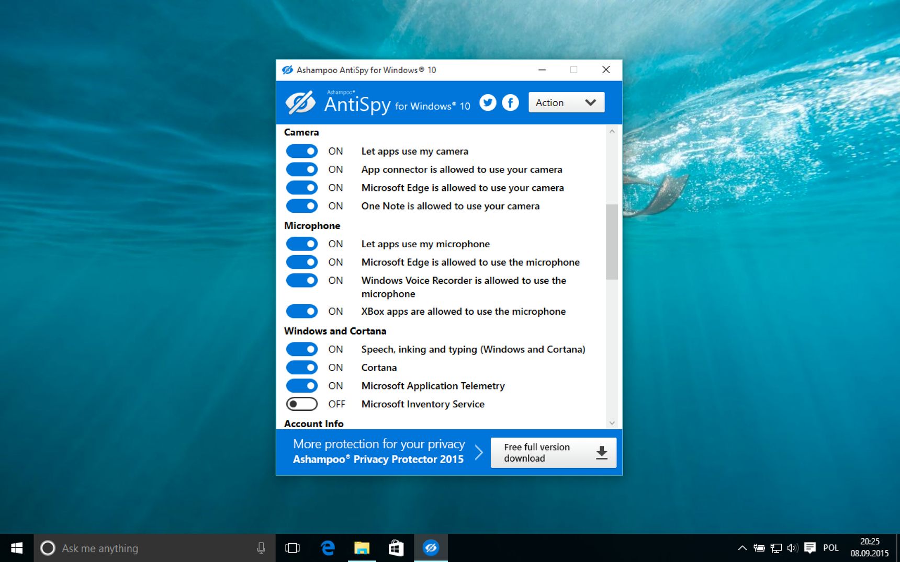
Task: Click scrollbar up arrow
Action: [612, 132]
